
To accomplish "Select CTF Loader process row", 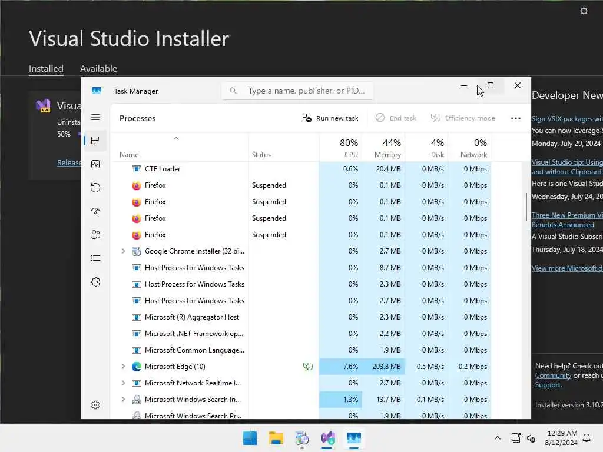I will point(301,169).
